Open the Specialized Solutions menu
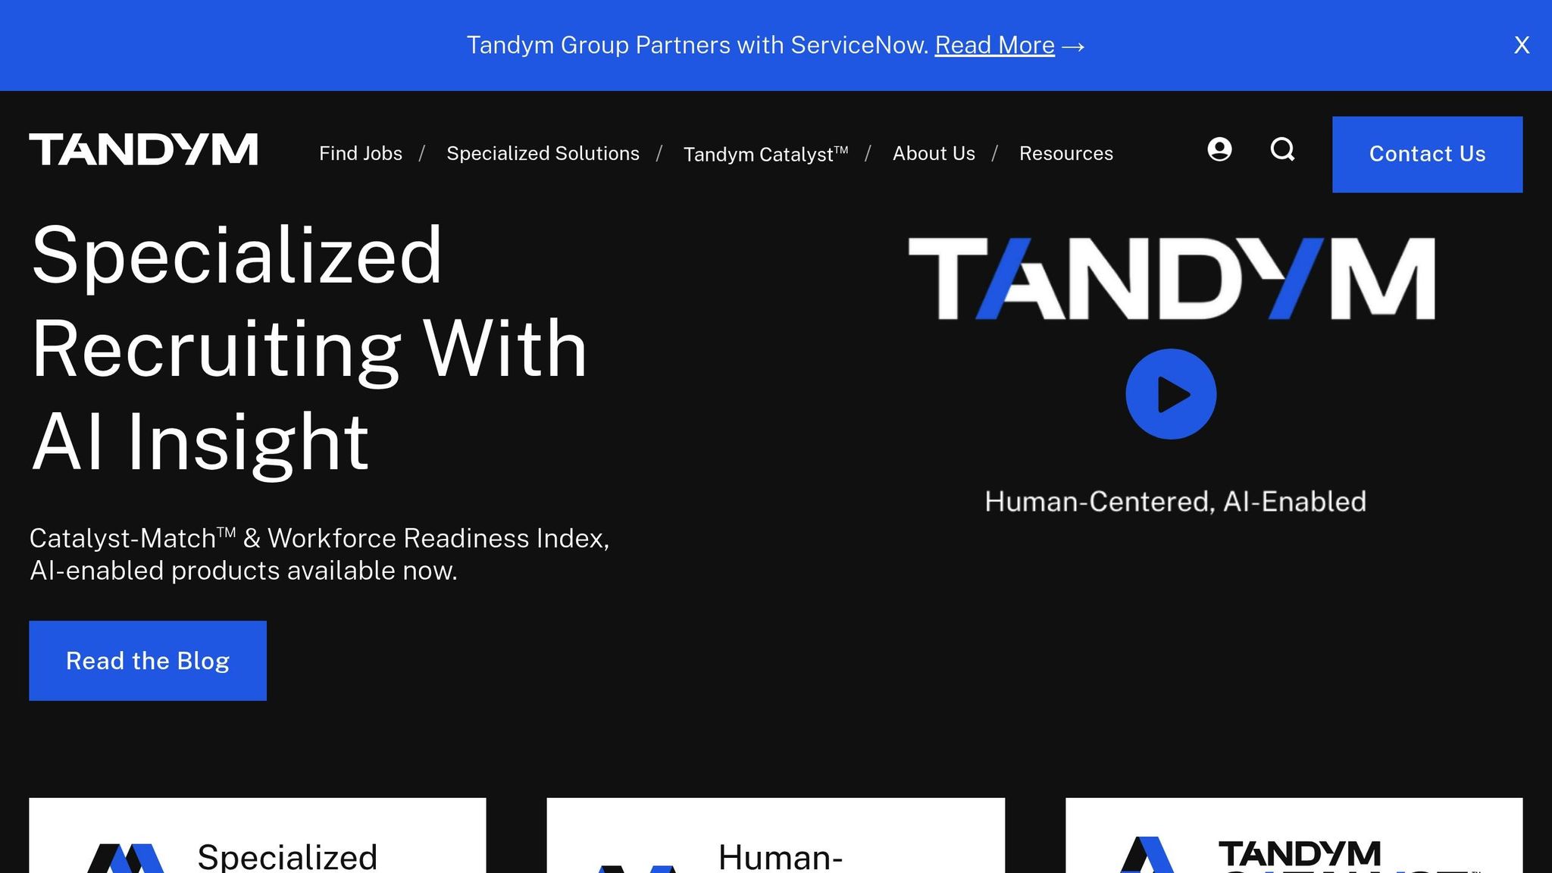The height and width of the screenshot is (873, 1552). click(543, 153)
